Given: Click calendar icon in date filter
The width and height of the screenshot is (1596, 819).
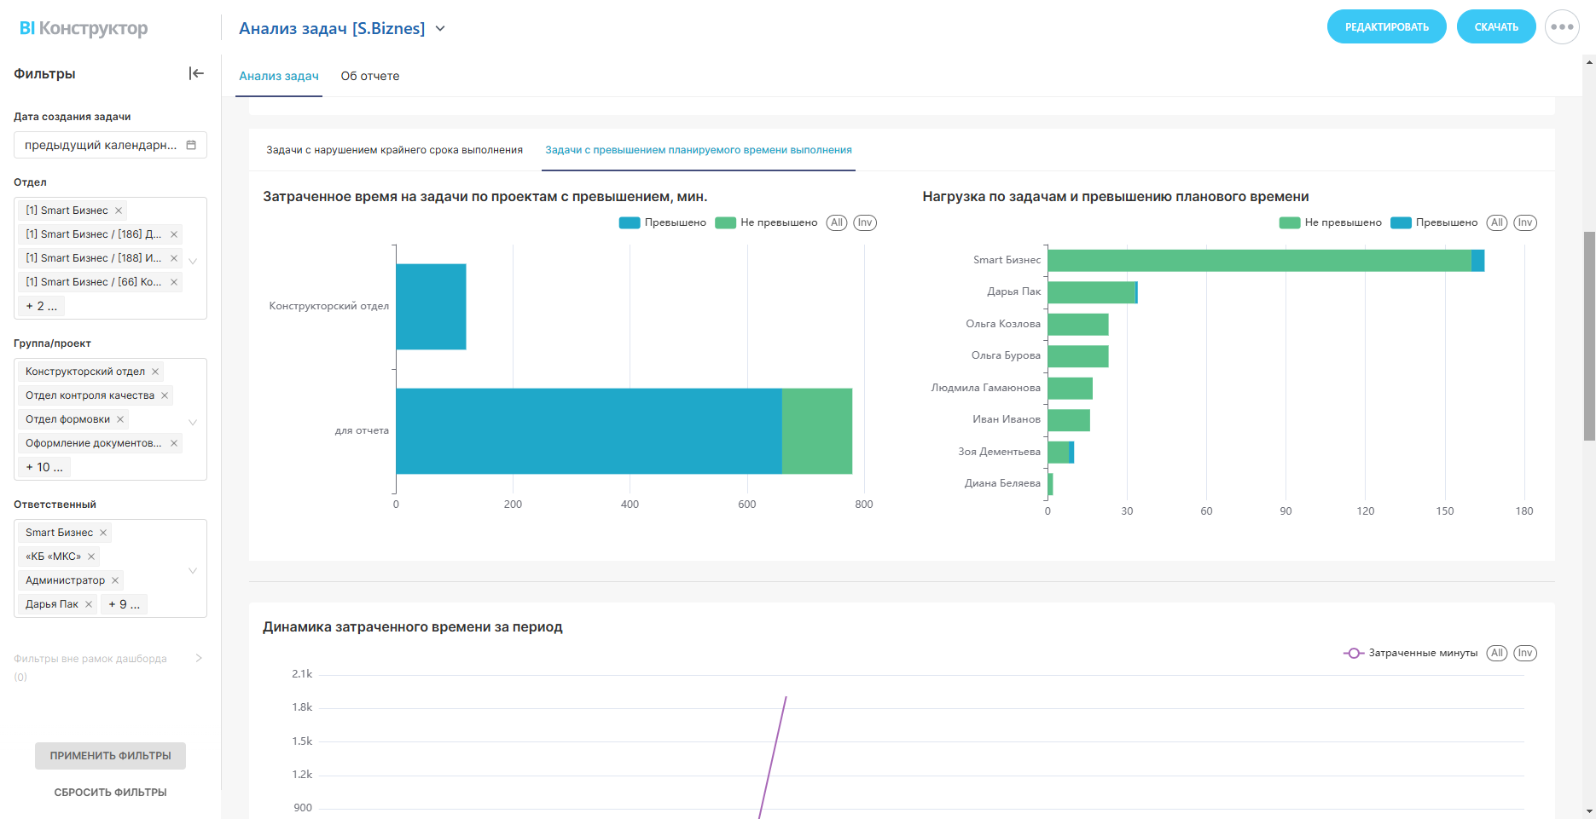Looking at the screenshot, I should coord(191,145).
